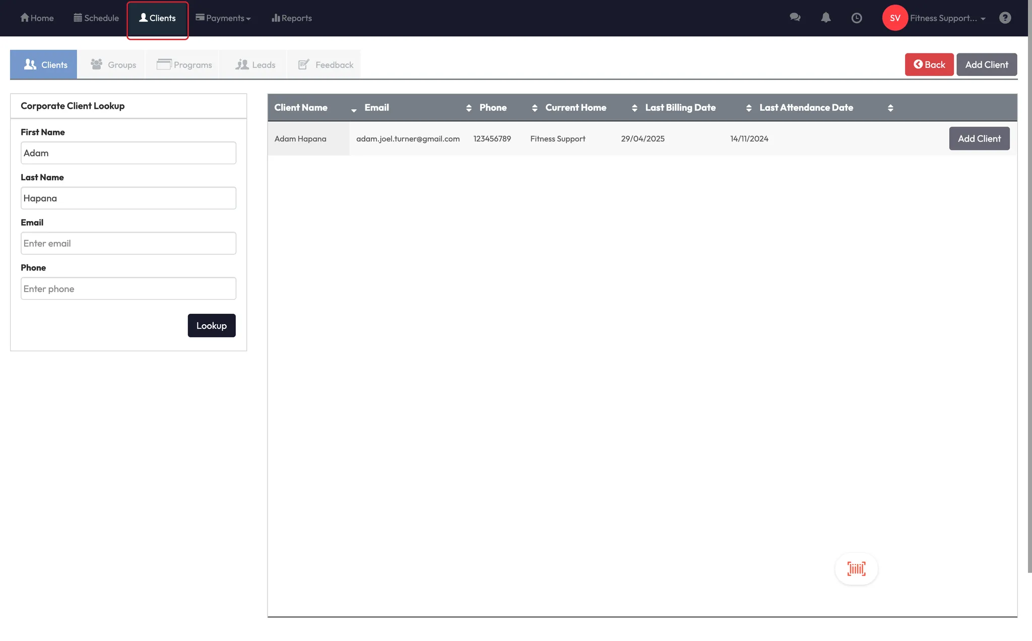Click the barcode scanner floating button
This screenshot has height=641, width=1032.
click(856, 568)
